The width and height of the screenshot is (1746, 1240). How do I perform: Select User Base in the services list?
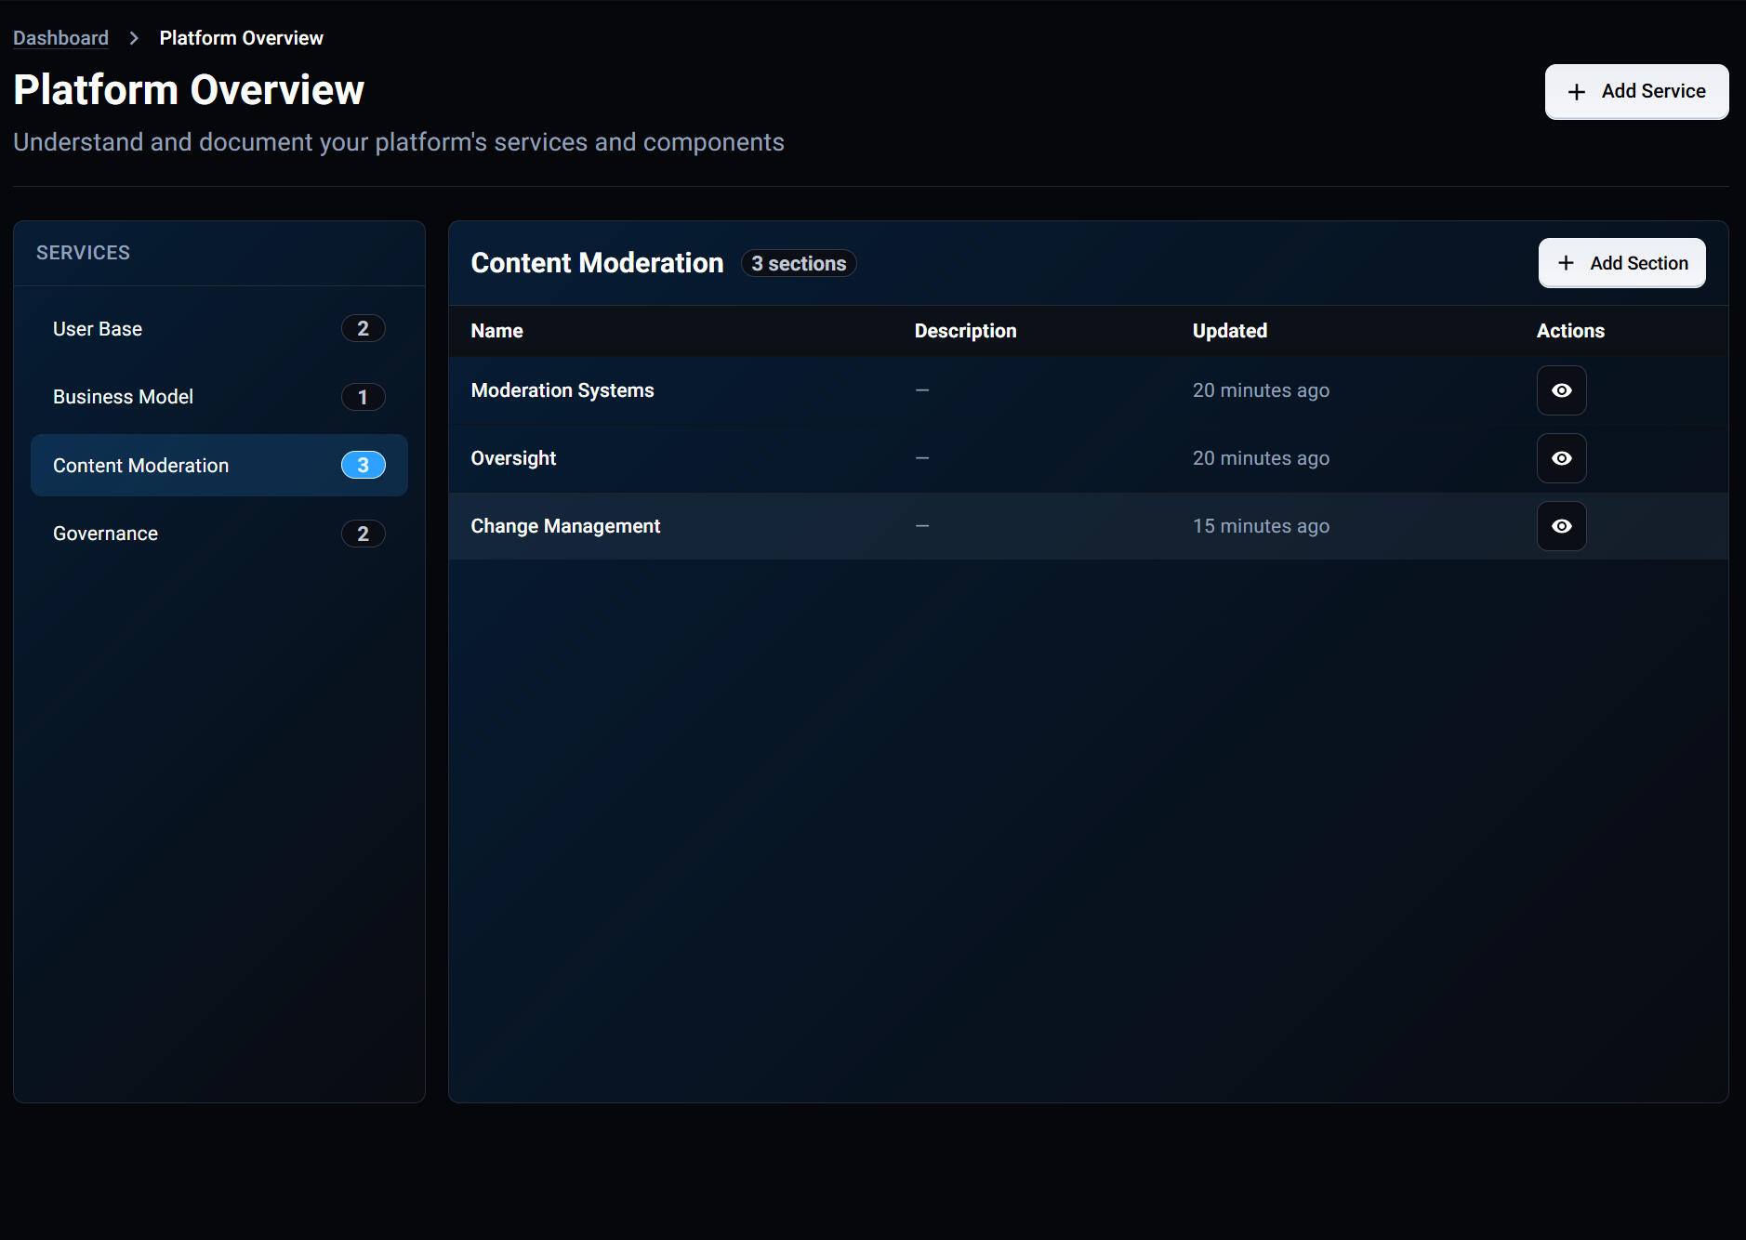[98, 329]
